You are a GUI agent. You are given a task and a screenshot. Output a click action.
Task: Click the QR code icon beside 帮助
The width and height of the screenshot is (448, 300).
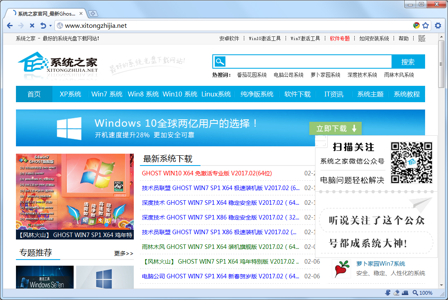(x=421, y=38)
